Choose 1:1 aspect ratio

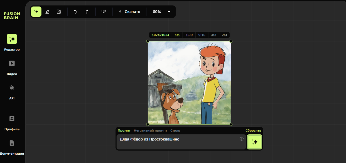(x=177, y=35)
